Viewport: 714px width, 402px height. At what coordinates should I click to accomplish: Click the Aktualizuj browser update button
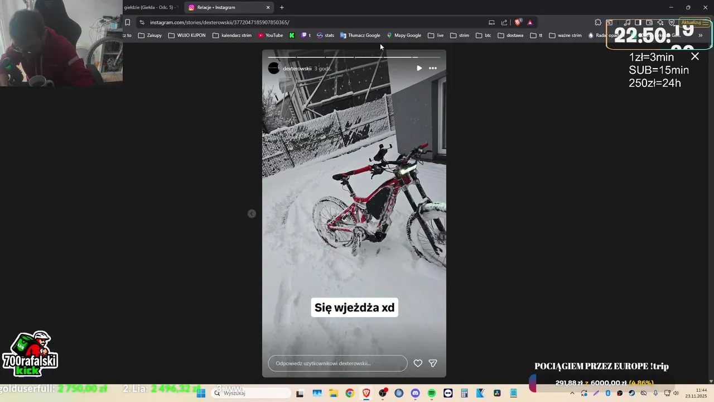pyautogui.click(x=694, y=22)
